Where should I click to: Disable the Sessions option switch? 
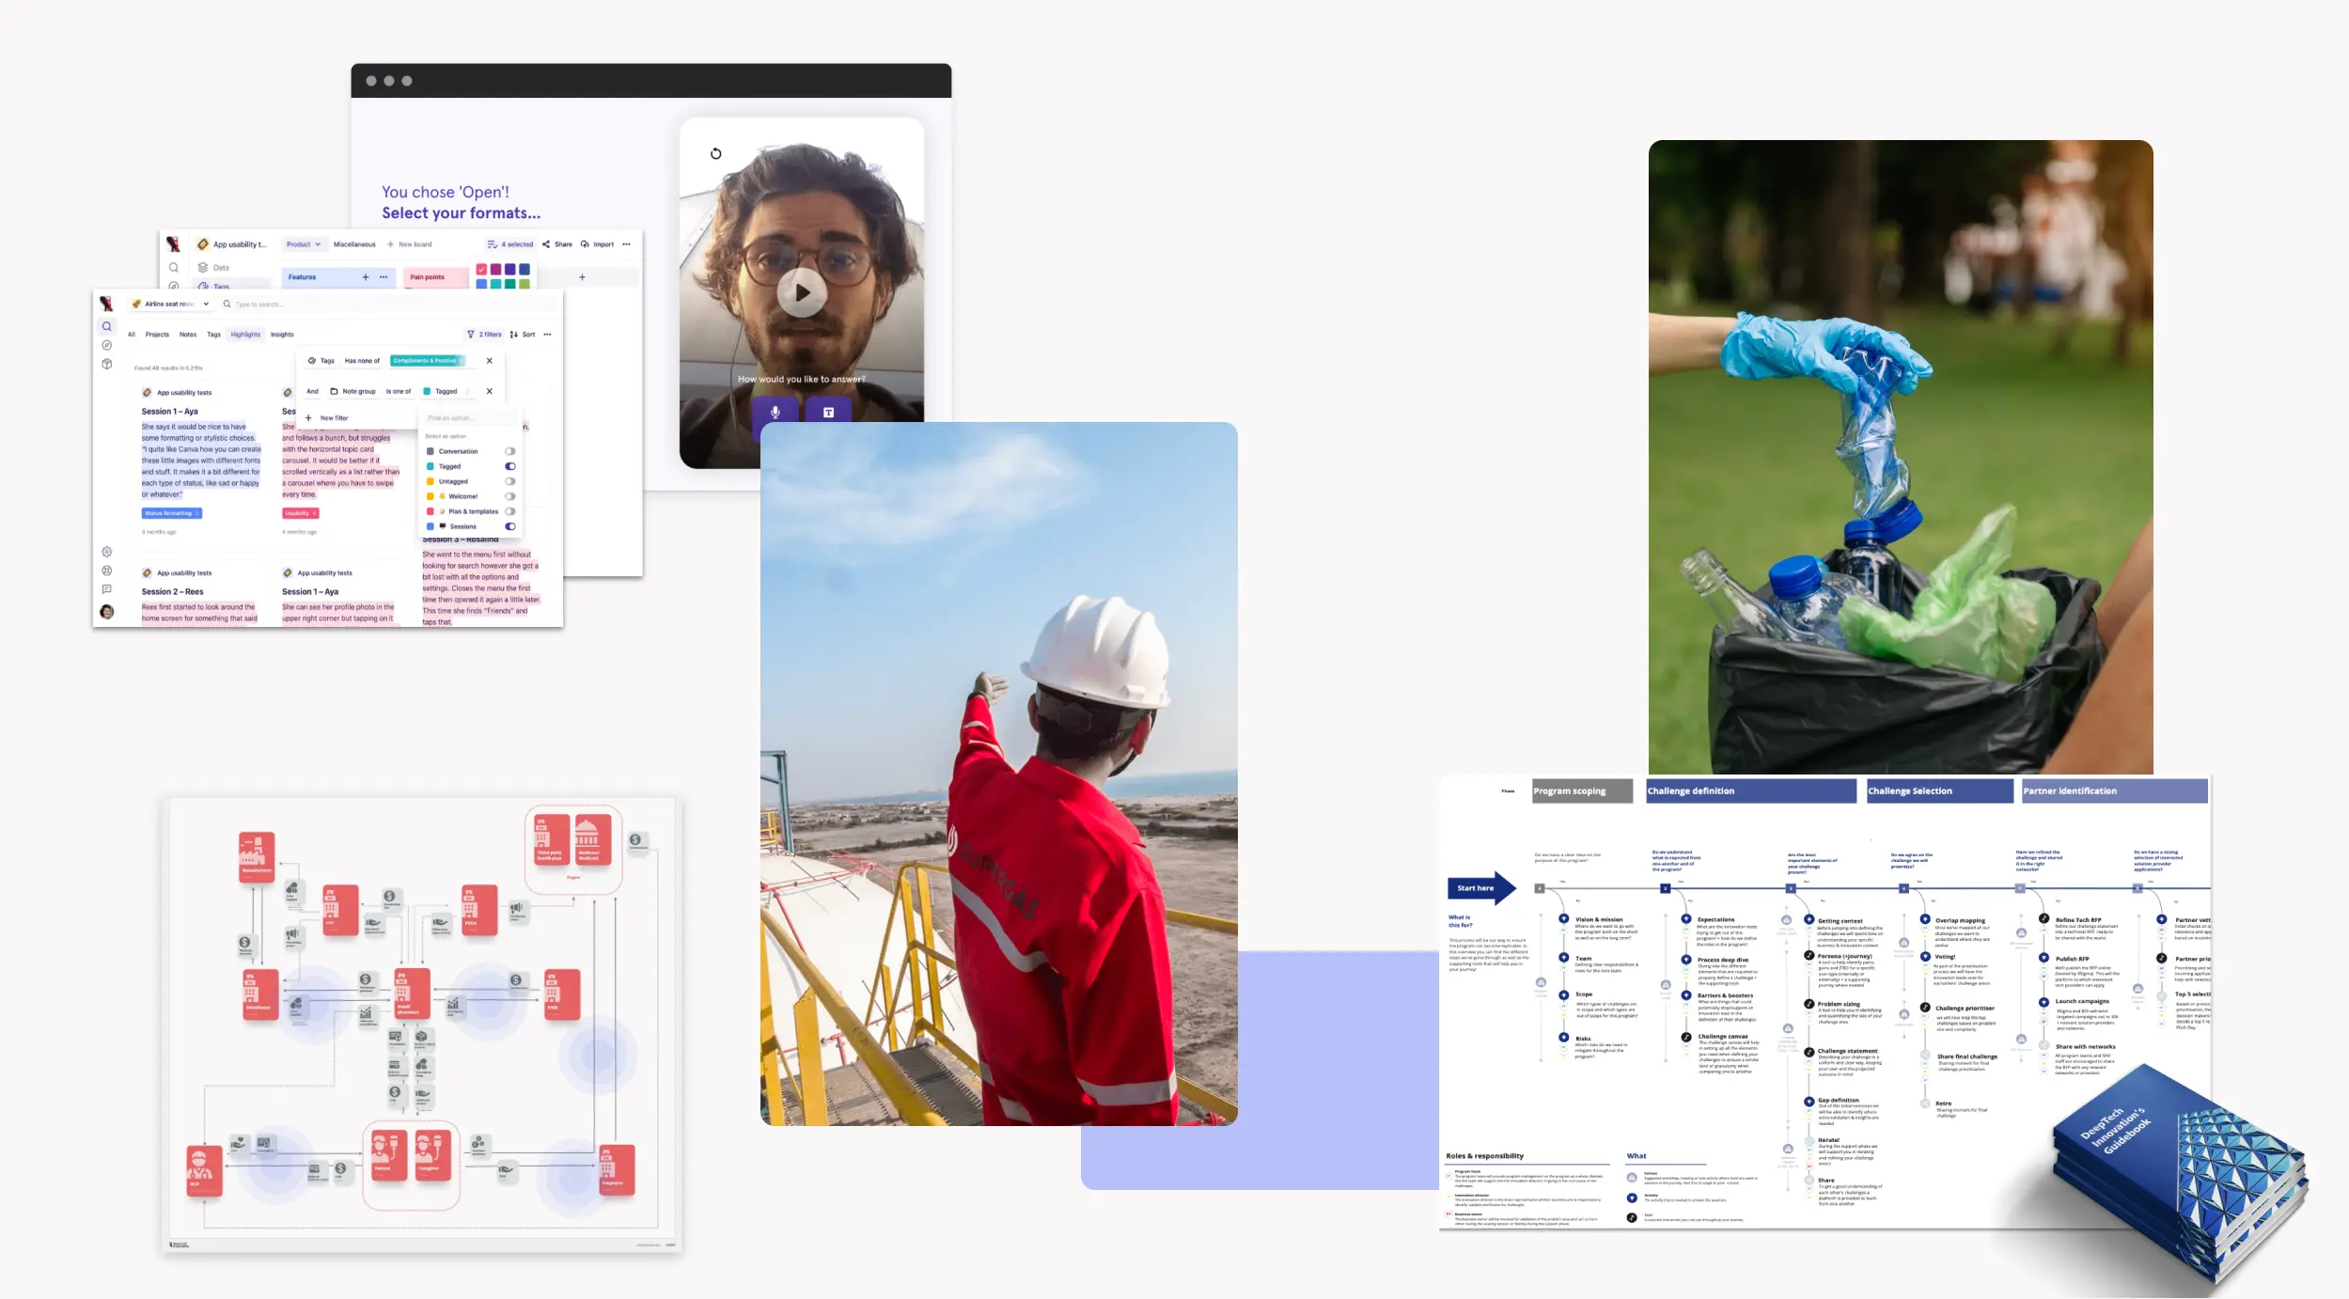[x=510, y=526]
